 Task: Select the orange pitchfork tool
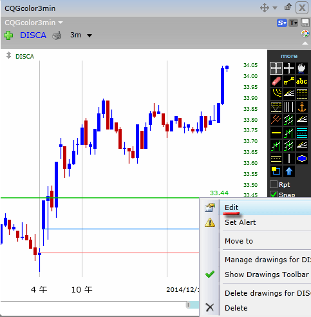click(276, 120)
